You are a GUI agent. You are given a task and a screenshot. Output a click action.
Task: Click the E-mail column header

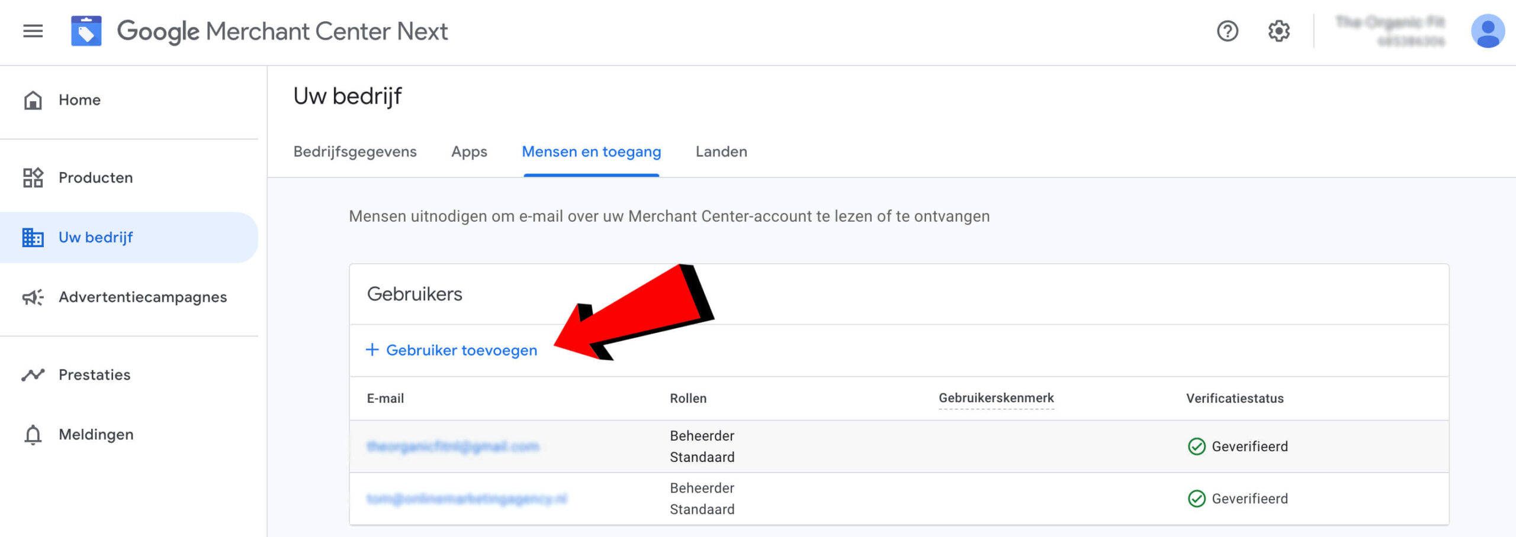386,399
